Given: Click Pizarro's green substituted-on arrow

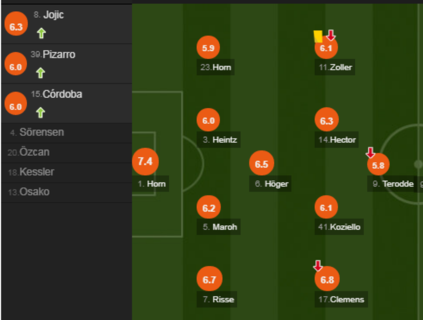Looking at the screenshot, I should (41, 73).
